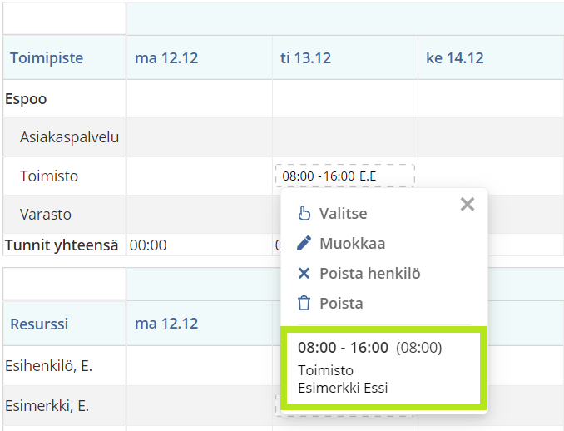Select the Varasto row label

pos(45,215)
